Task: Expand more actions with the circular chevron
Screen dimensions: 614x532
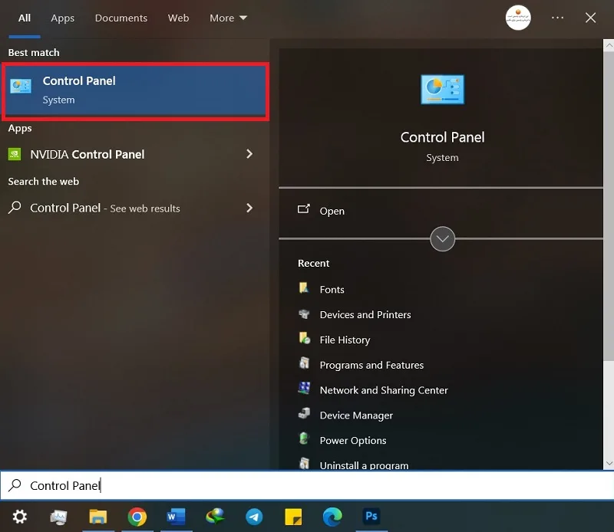Action: [442, 238]
